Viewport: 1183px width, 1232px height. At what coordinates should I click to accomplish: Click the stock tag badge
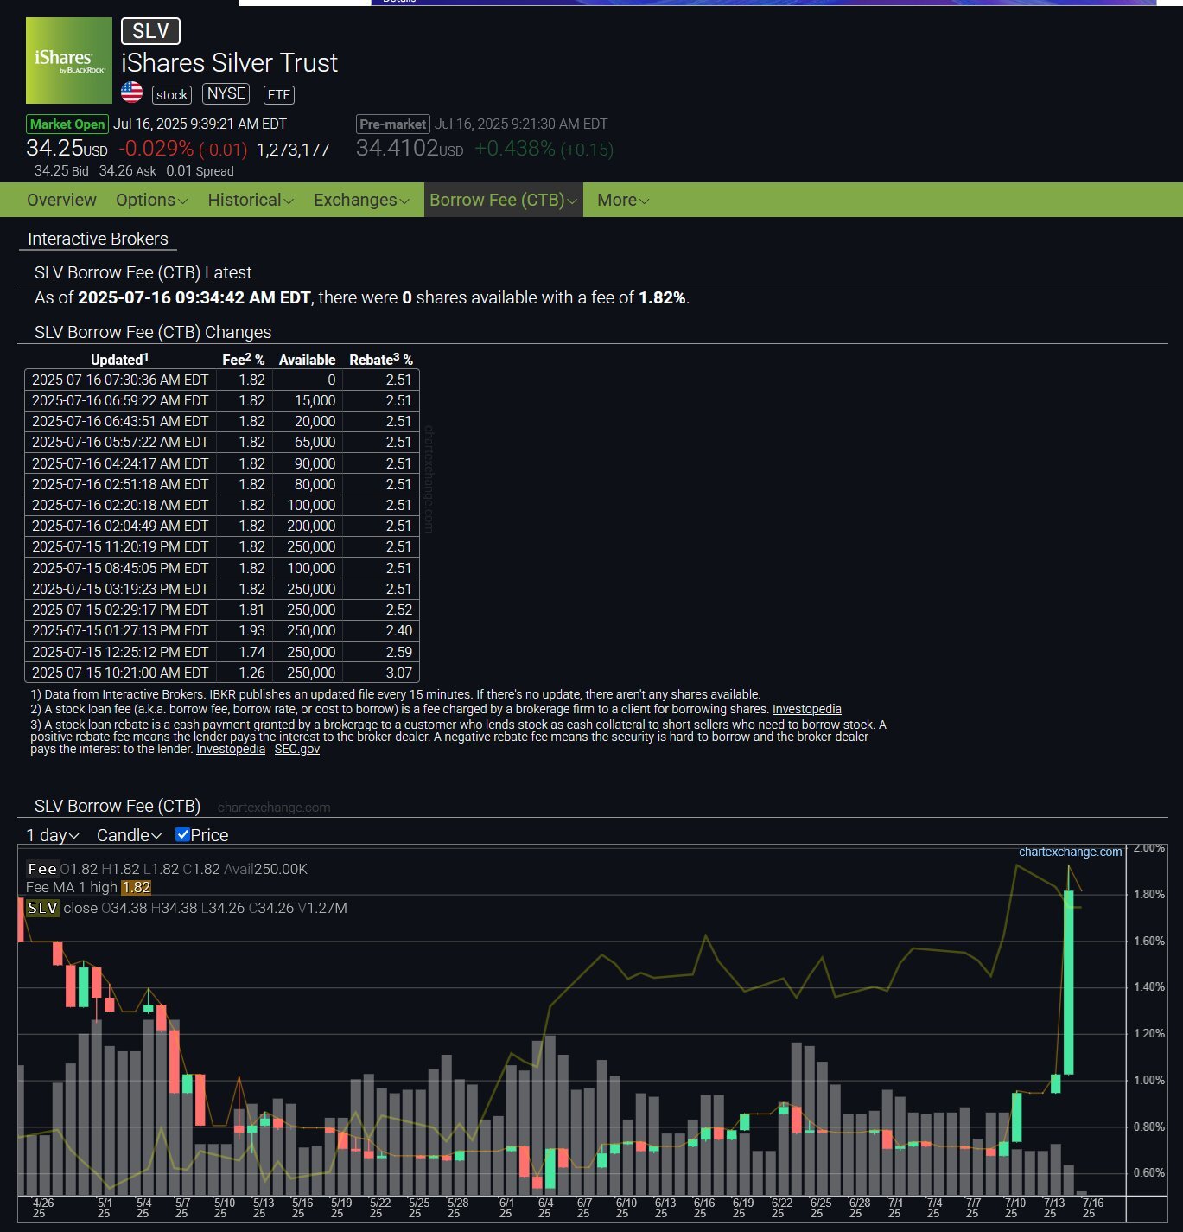pos(172,95)
